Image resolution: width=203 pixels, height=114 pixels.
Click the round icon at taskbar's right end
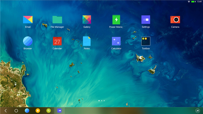(x=198, y=110)
